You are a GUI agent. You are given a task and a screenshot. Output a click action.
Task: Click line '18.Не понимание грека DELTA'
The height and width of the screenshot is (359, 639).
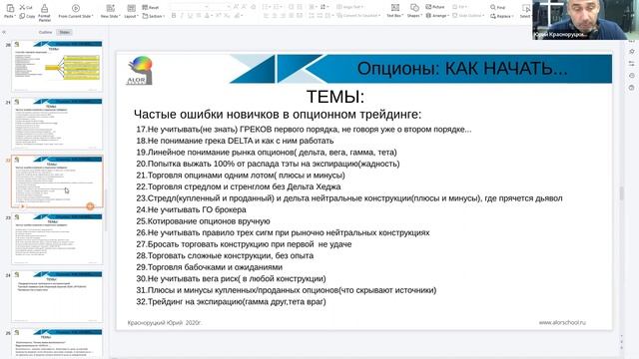pos(235,141)
